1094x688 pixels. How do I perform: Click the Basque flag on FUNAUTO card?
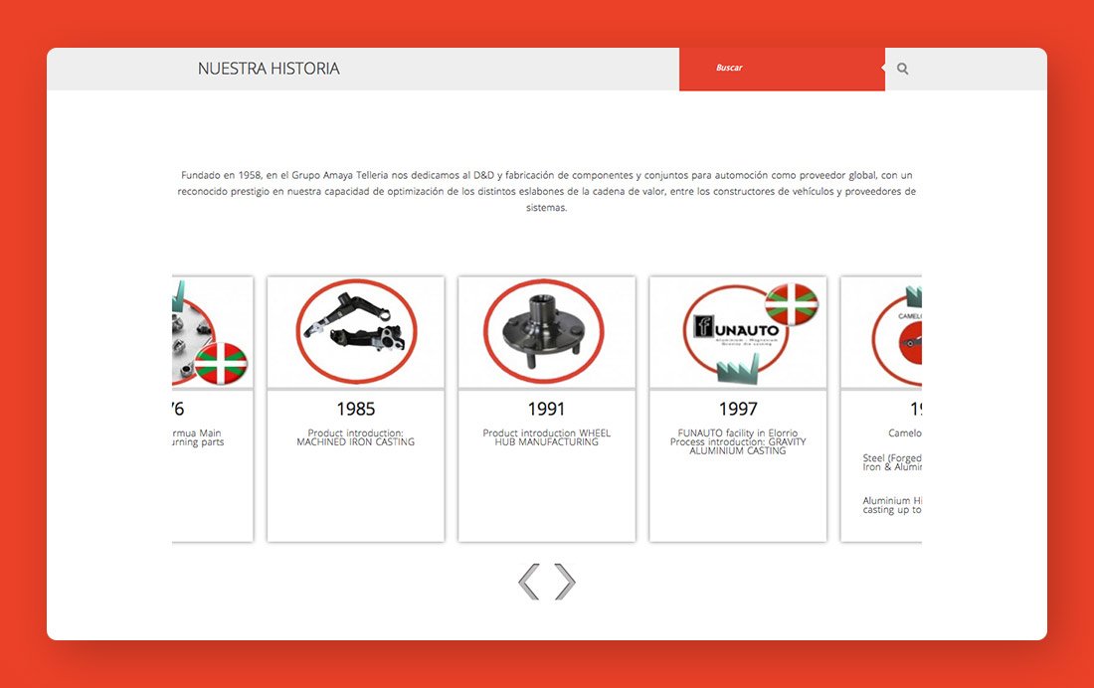792,304
